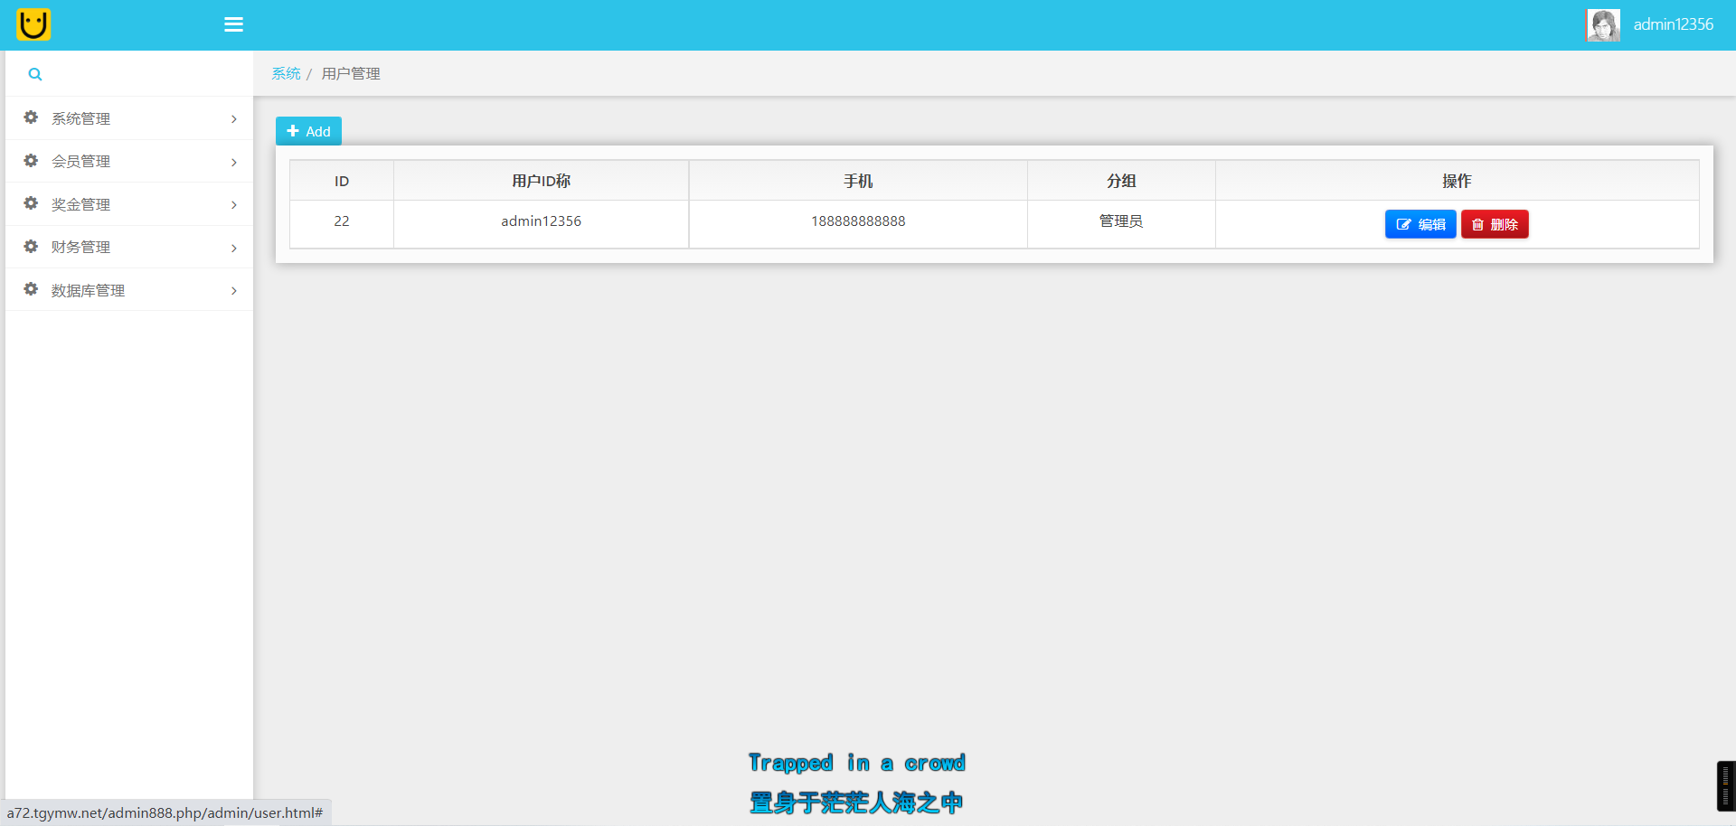The image size is (1736, 826).
Task: Open the admin12356 username dropdown in header
Action: 1673,24
